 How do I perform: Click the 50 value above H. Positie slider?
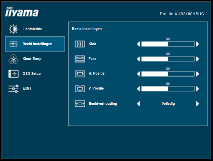point(168,69)
